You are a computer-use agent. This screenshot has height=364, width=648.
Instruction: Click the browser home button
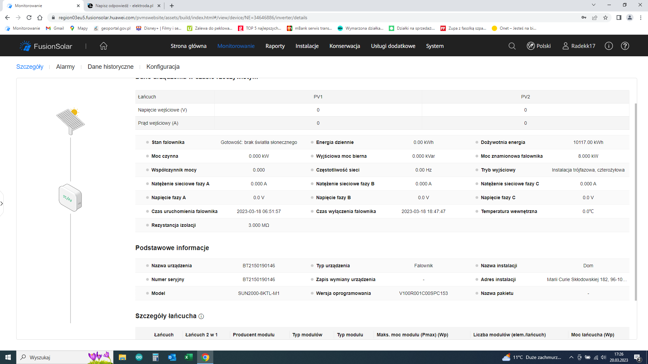[40, 18]
